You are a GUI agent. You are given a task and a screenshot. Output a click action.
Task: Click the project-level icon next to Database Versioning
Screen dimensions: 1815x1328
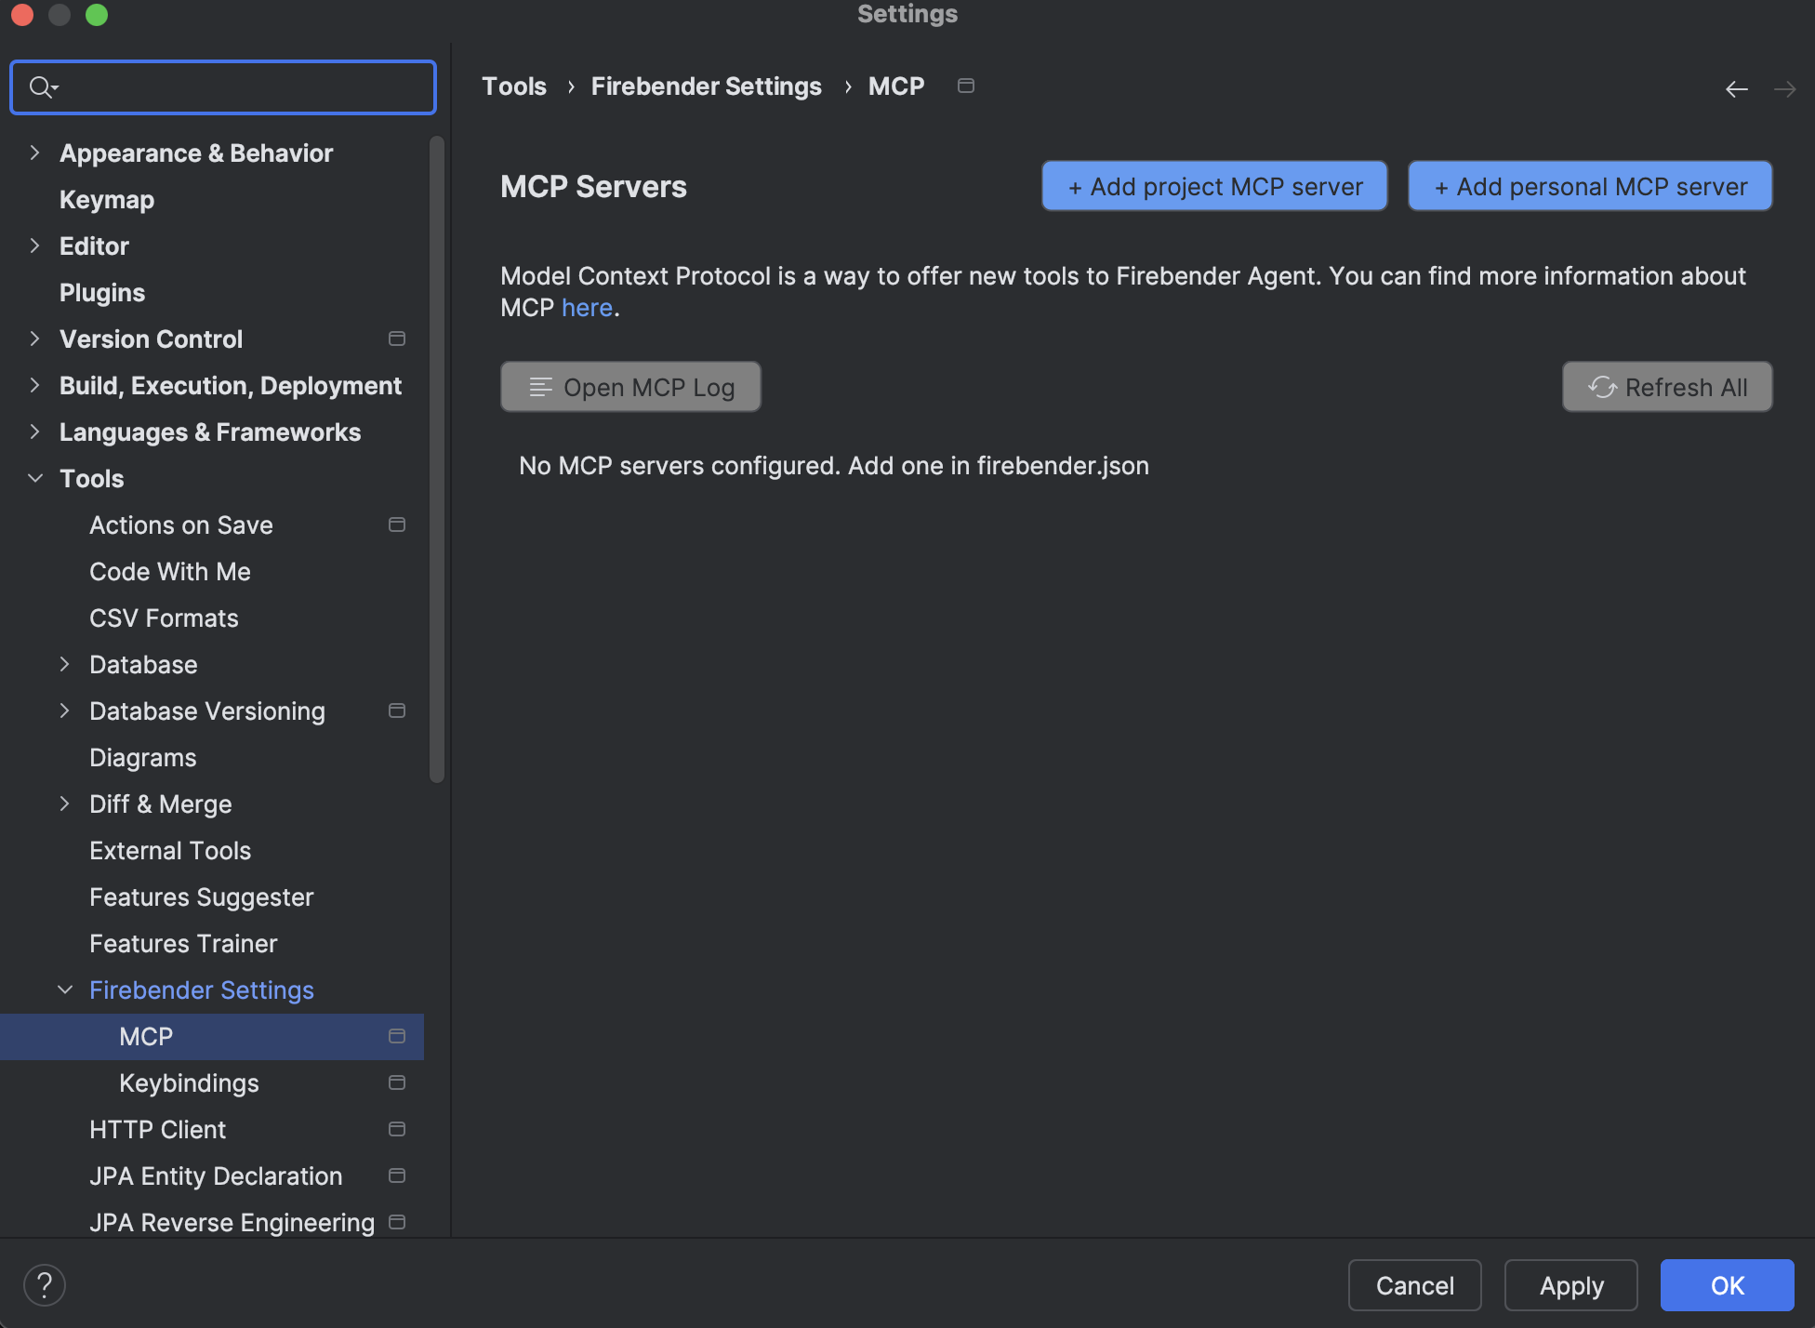coord(397,710)
